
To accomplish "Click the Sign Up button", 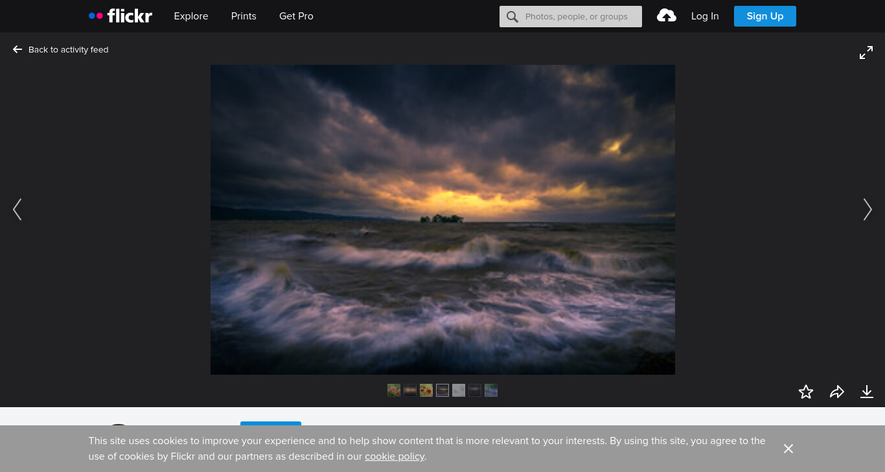I will 765,16.
